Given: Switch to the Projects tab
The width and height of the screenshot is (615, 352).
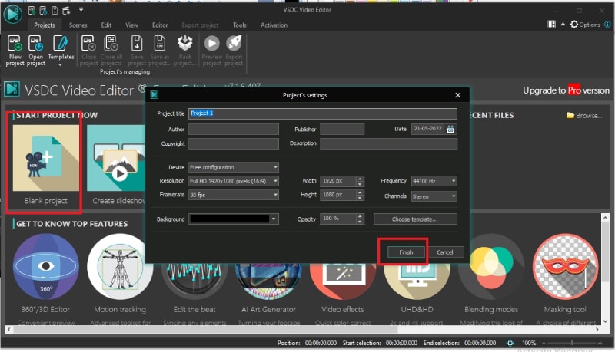Looking at the screenshot, I should coord(45,25).
